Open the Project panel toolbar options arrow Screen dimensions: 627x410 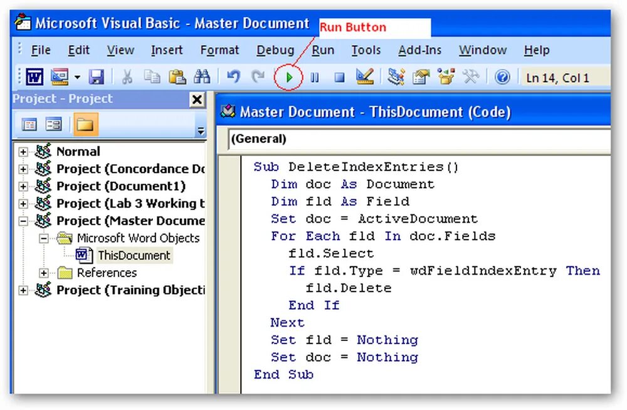[201, 130]
